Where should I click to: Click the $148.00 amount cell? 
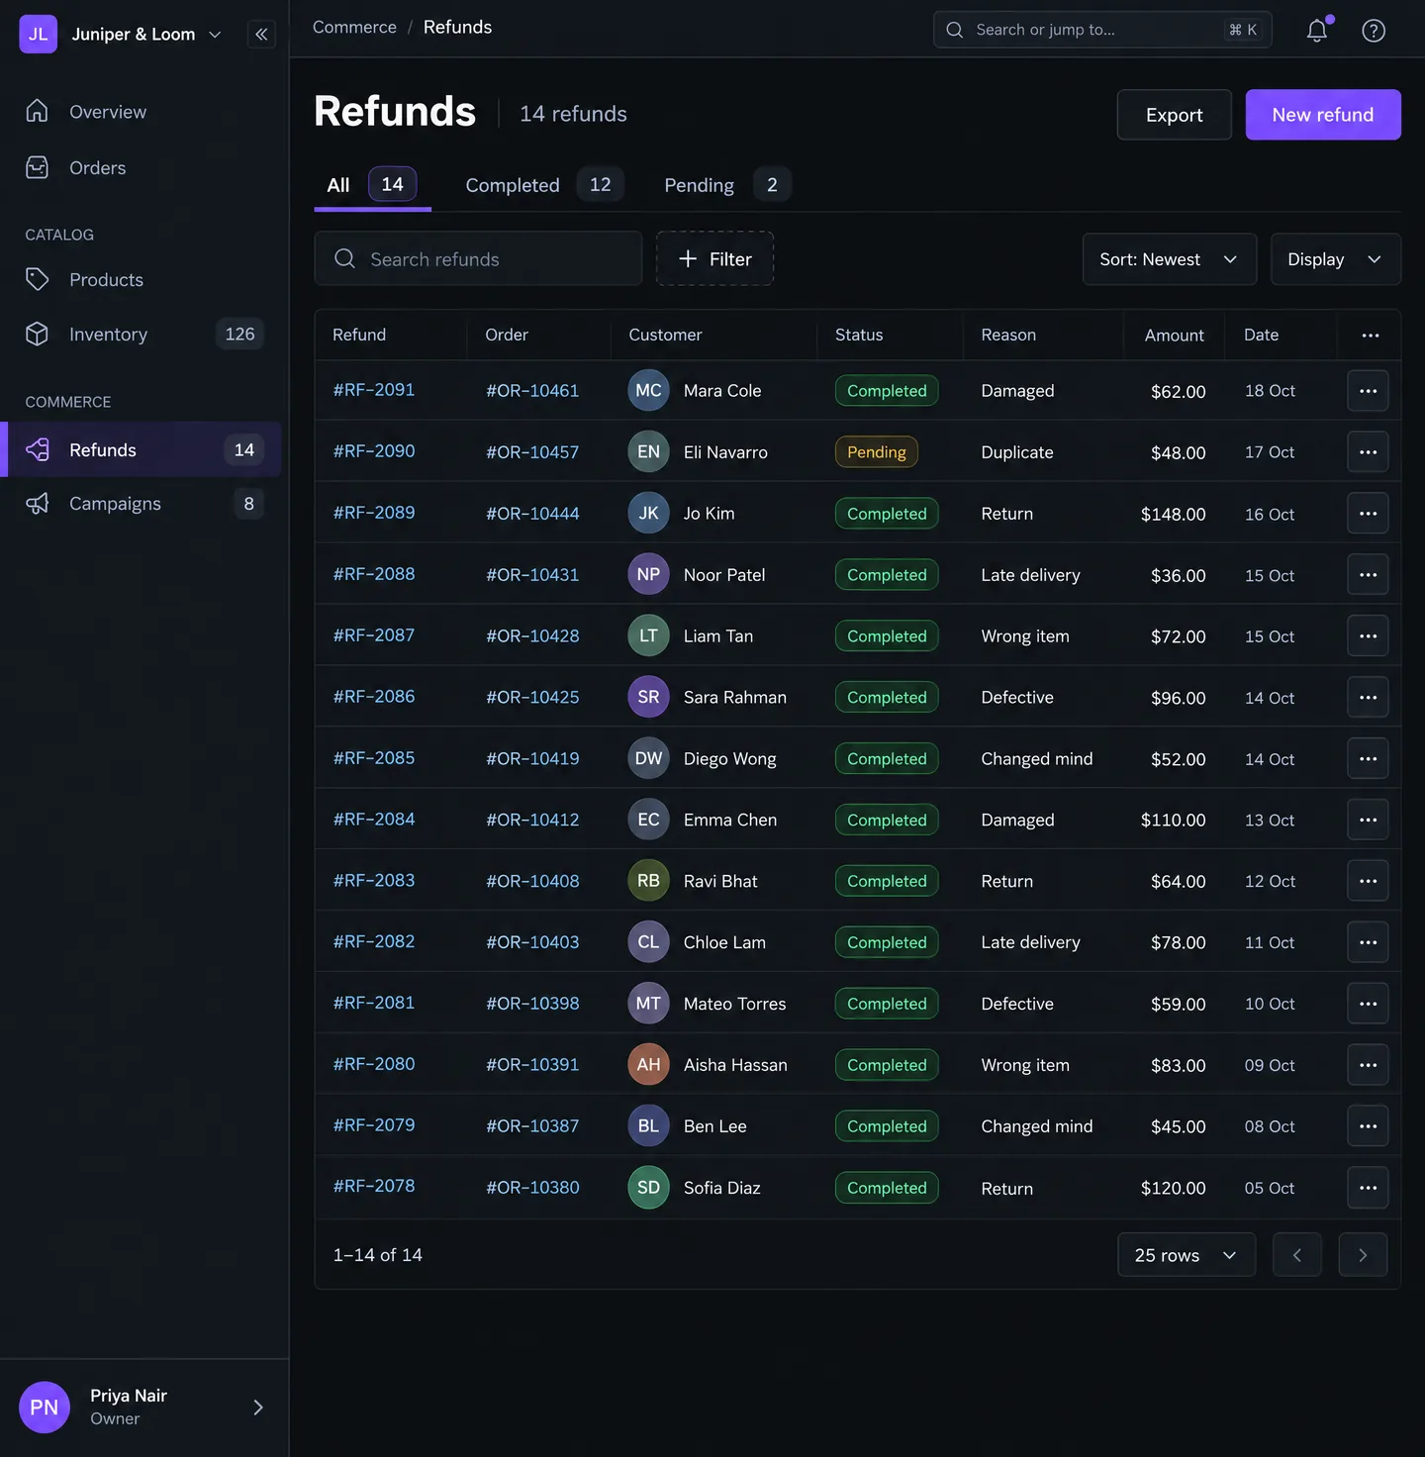coord(1173,514)
